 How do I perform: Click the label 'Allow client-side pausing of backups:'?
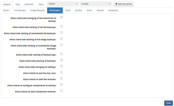[x=38, y=61]
